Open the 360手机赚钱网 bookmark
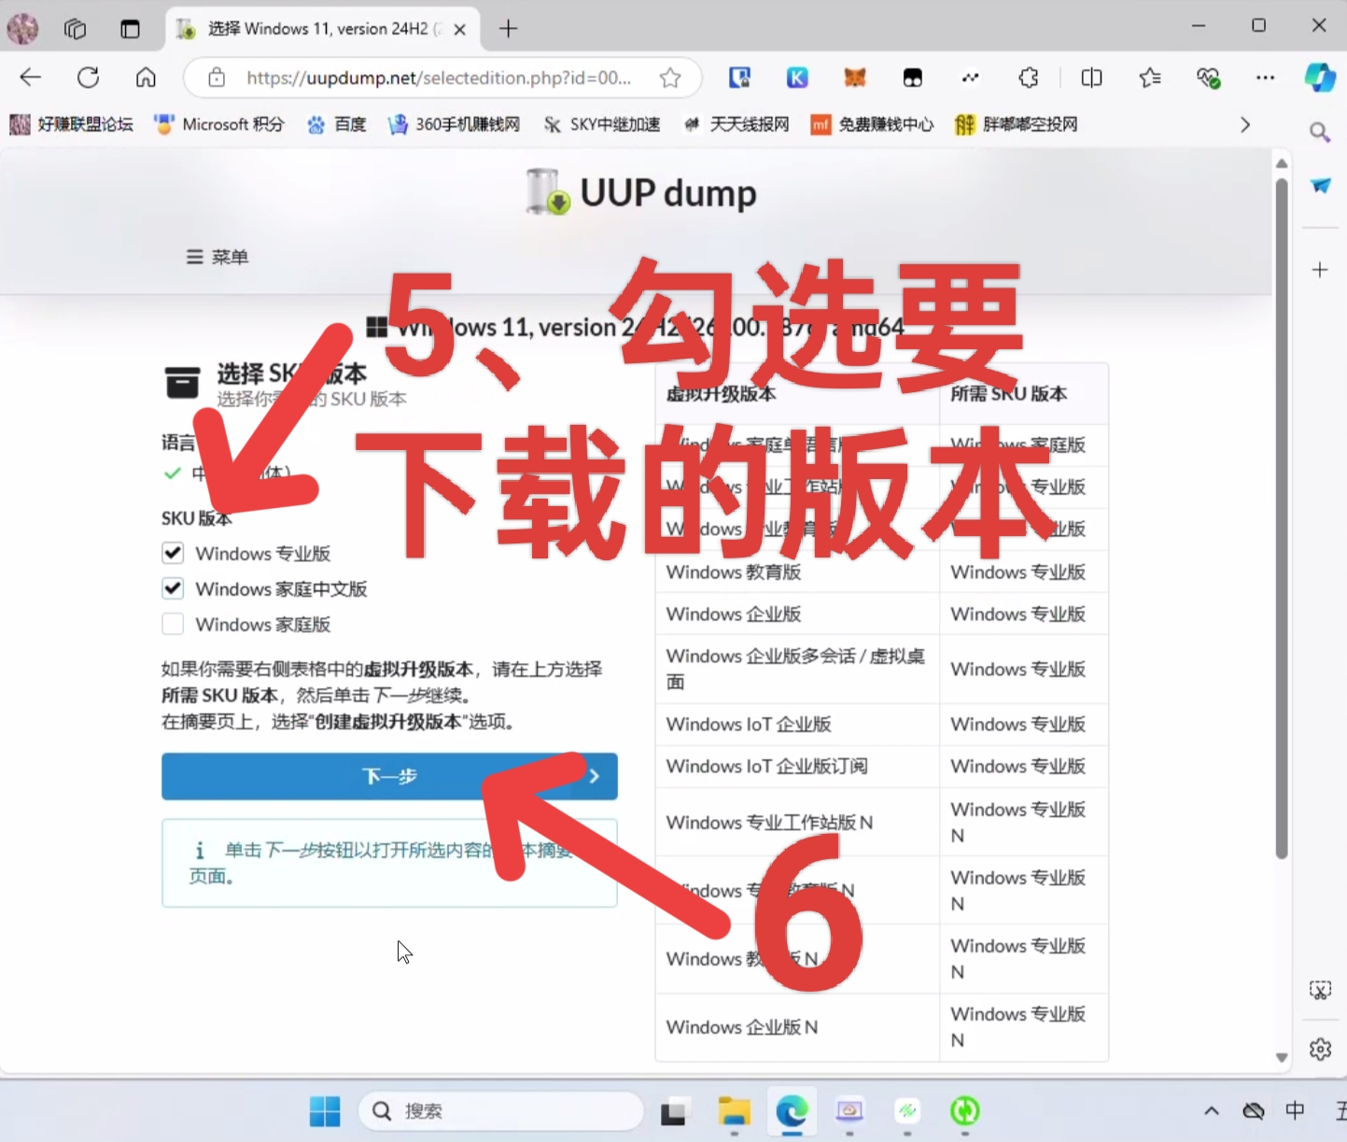 (x=454, y=124)
